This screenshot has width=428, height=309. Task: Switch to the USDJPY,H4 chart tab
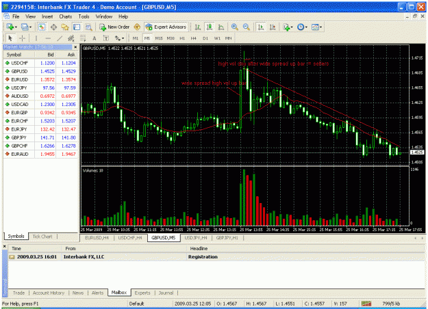coord(196,238)
